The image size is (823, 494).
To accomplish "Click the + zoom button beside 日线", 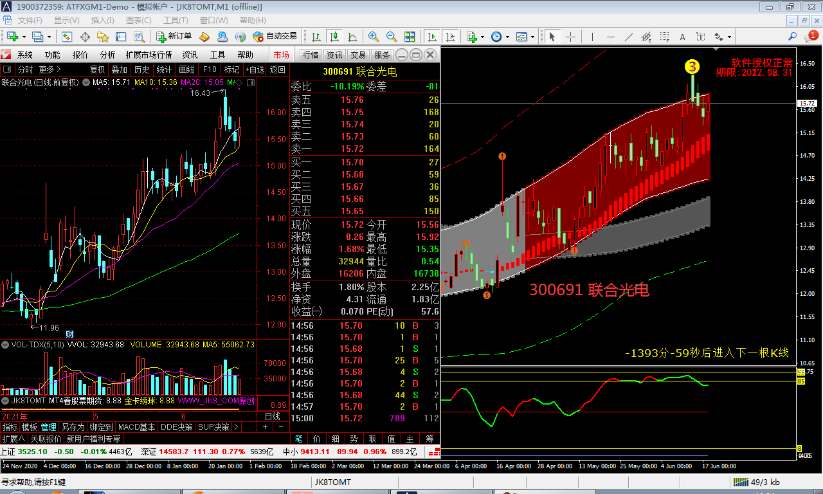I will click(266, 427).
